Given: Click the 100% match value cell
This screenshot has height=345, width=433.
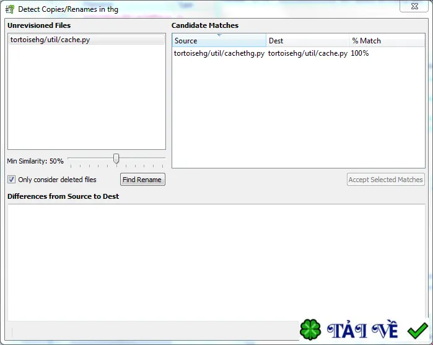Looking at the screenshot, I should [359, 53].
